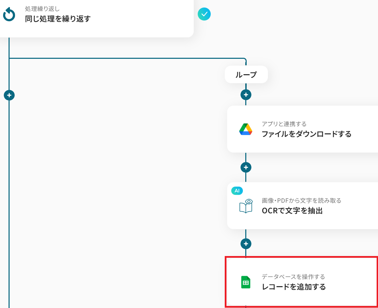Click the teal checkmark status badge

pyautogui.click(x=204, y=14)
